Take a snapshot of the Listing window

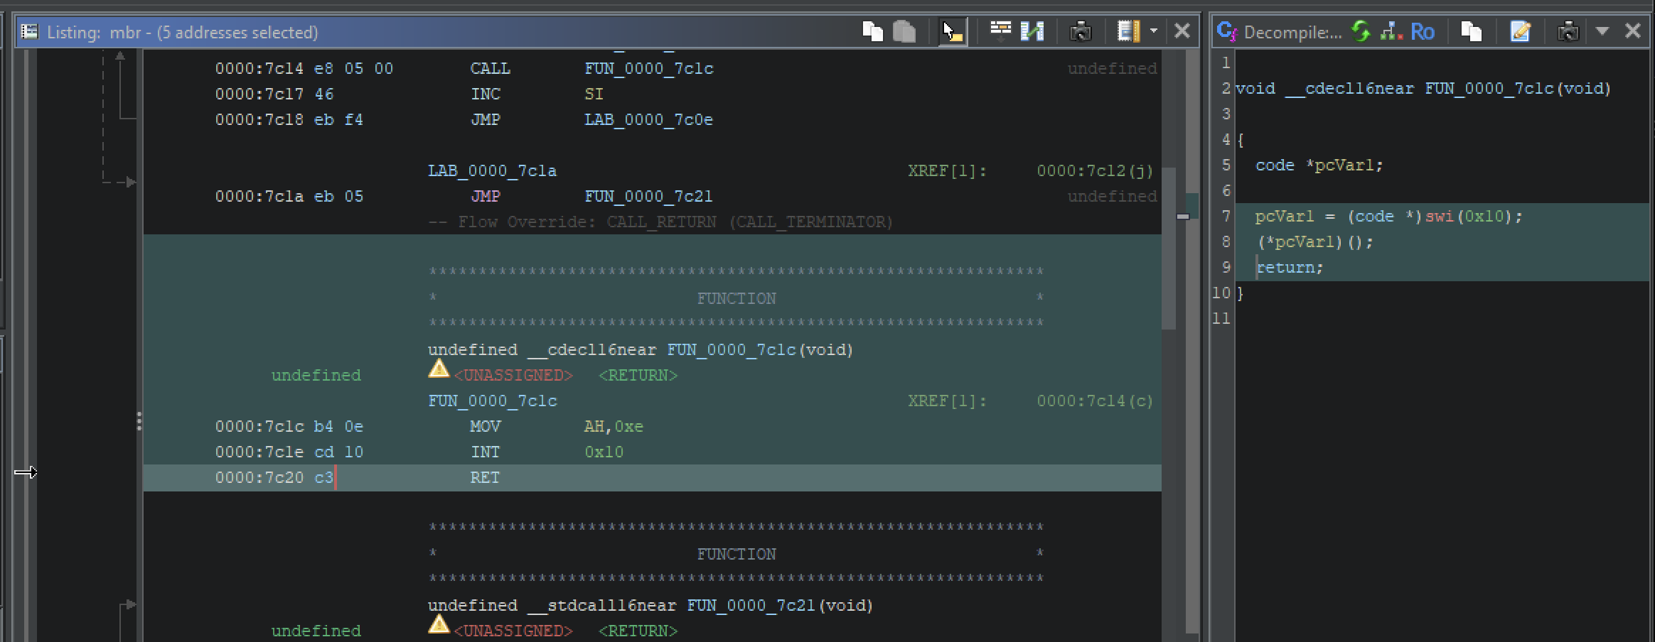pos(1081,31)
